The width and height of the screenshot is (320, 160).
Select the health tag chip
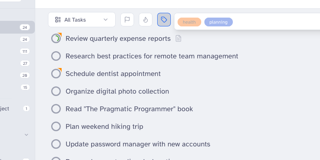click(189, 22)
